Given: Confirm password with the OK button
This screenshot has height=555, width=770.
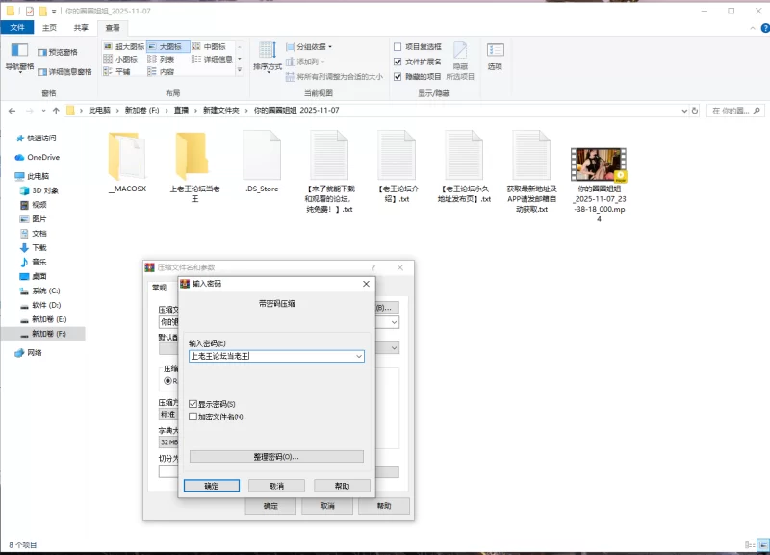Looking at the screenshot, I should click(x=212, y=486).
